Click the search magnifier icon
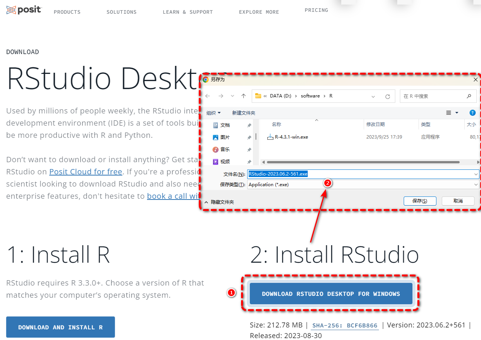This screenshot has width=481, height=340. pos(469,96)
